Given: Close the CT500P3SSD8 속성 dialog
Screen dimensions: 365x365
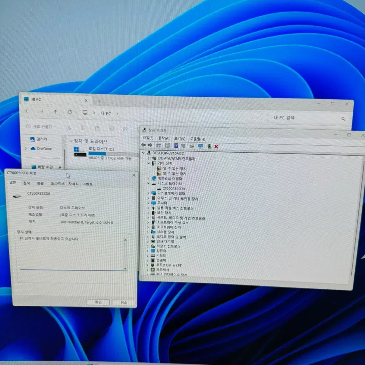Looking at the screenshot, I should click(134, 176).
